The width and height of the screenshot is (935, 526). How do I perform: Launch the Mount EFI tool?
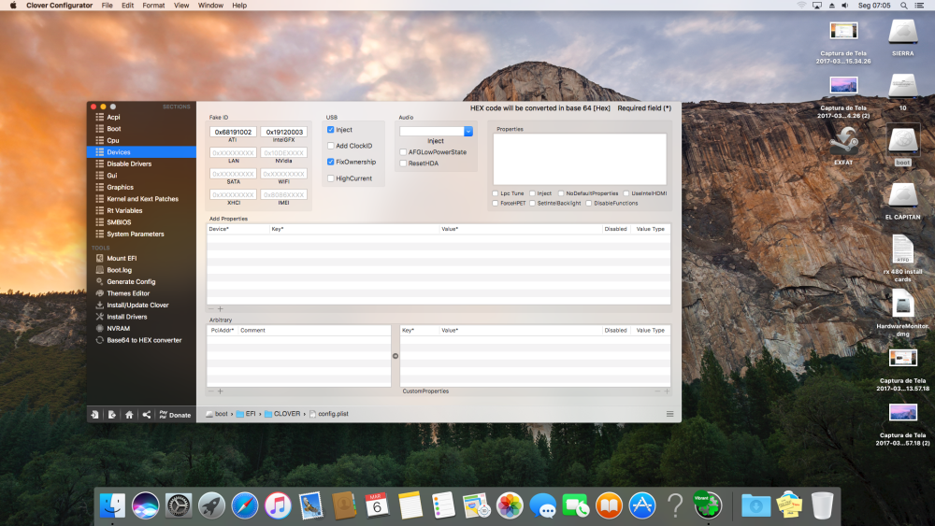click(x=121, y=259)
